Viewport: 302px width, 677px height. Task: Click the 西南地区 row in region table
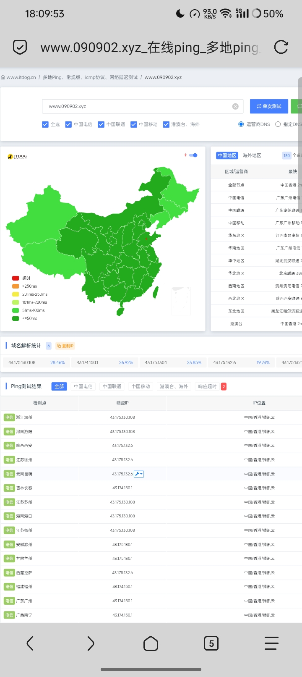[x=256, y=286]
